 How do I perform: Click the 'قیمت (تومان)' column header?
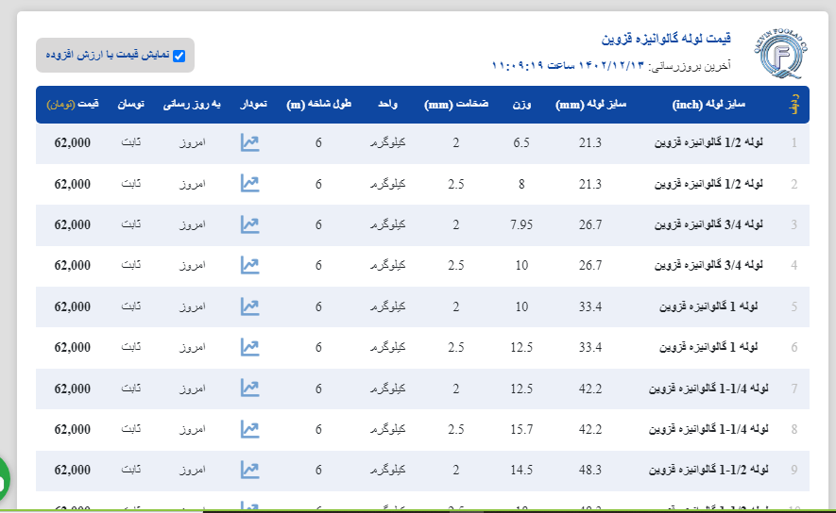tap(73, 104)
